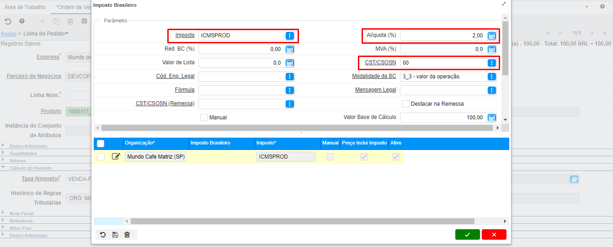The width and height of the screenshot is (613, 247).
Task: Check the Destacar na Remessa checkbox
Action: (x=405, y=104)
